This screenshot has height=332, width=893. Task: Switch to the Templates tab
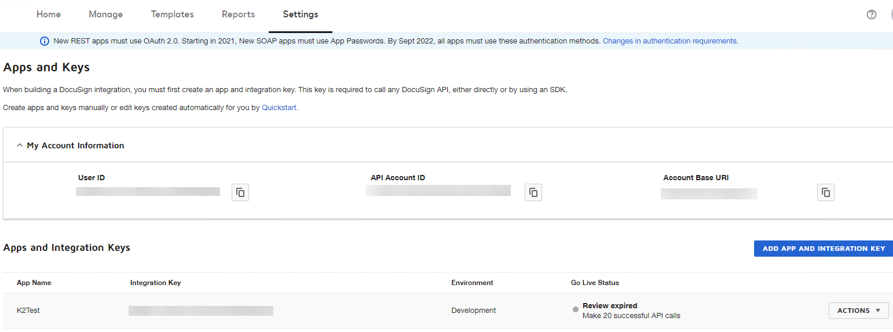172,14
